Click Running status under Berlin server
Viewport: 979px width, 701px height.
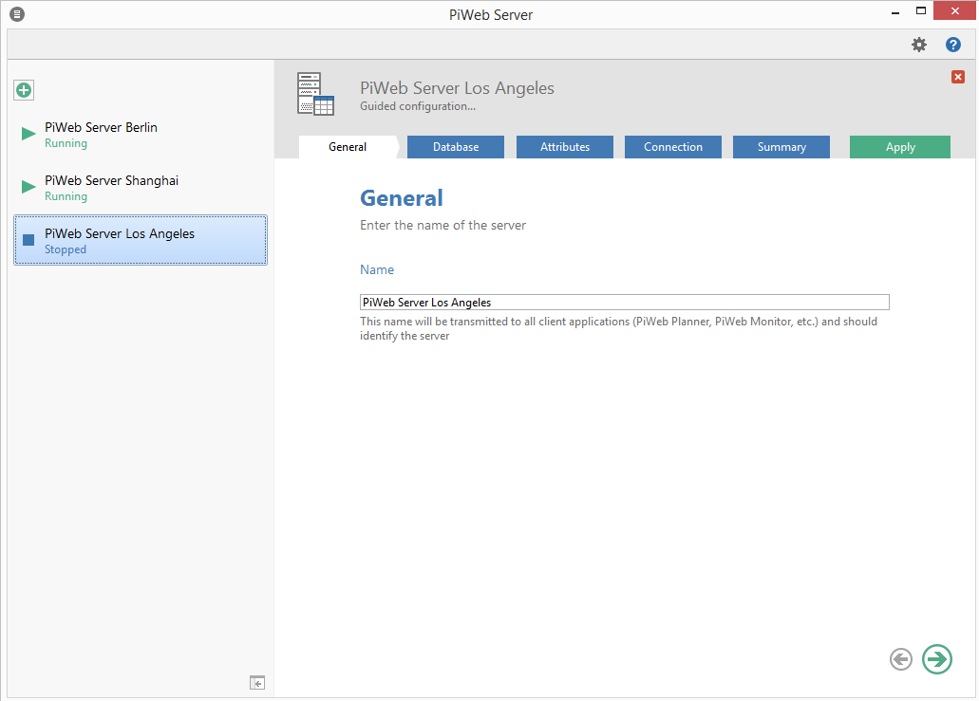(x=66, y=143)
